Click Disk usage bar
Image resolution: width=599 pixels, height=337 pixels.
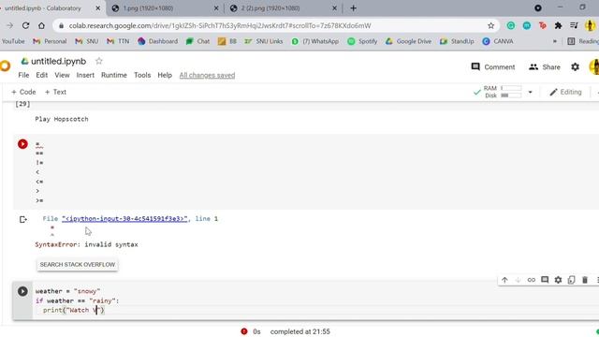tap(511, 95)
